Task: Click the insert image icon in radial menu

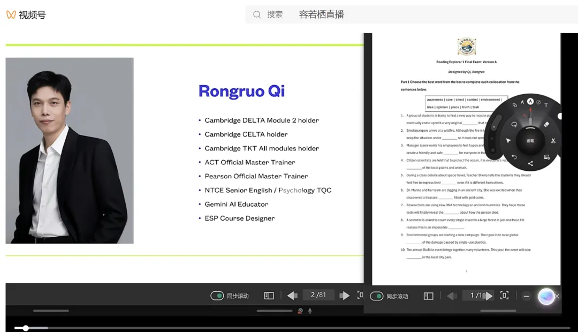Action: (x=546, y=157)
